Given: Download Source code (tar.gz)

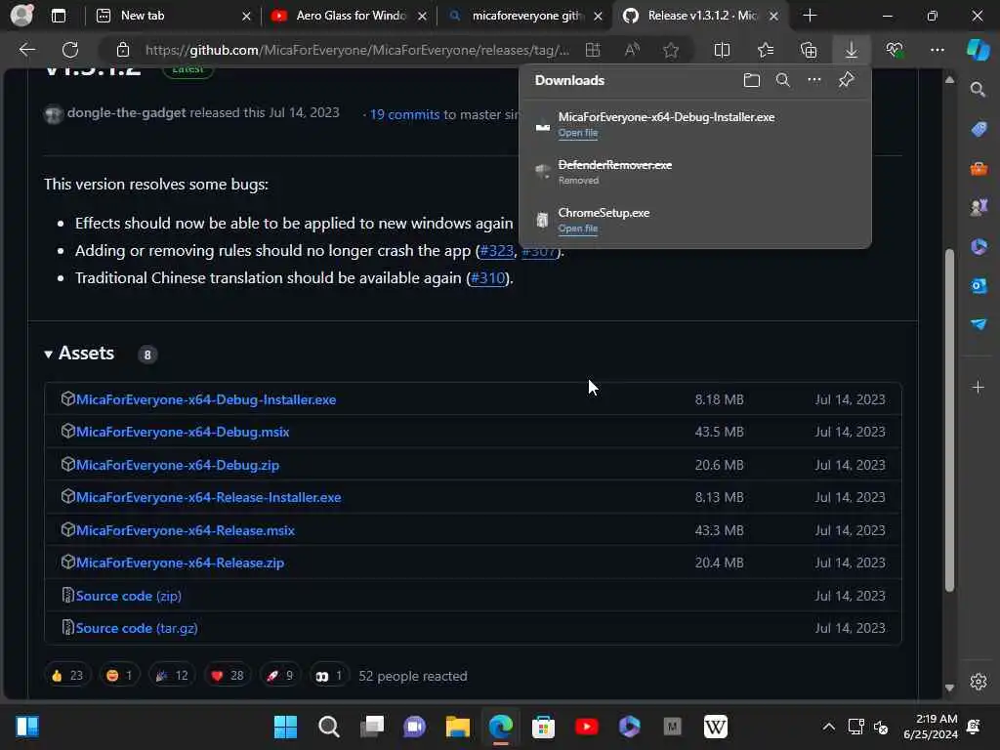Looking at the screenshot, I should pos(137,628).
